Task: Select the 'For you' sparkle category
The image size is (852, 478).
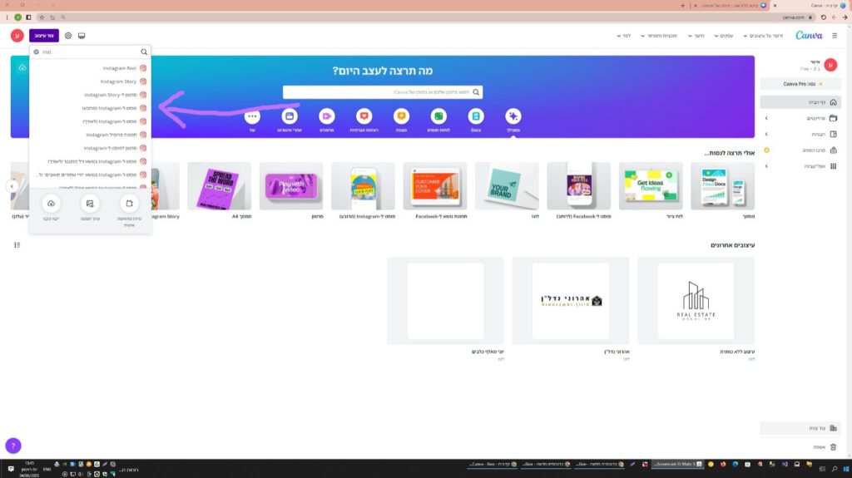Action: [x=513, y=116]
